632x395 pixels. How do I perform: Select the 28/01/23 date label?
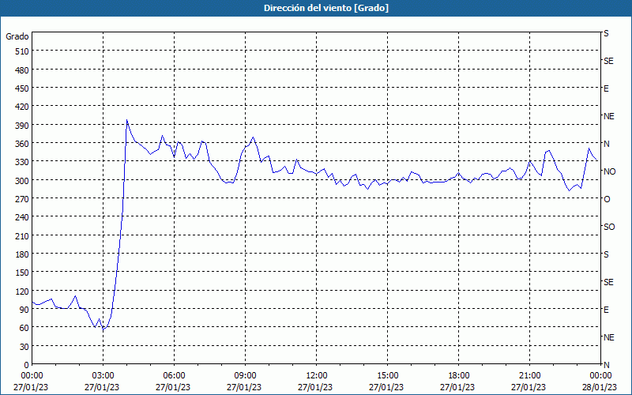point(600,387)
